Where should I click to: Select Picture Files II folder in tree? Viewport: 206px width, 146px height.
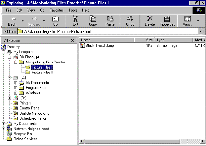point(42,72)
